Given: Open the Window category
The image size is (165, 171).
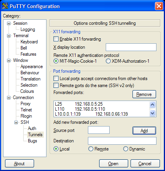Looking at the screenshot, I should point(21,60).
